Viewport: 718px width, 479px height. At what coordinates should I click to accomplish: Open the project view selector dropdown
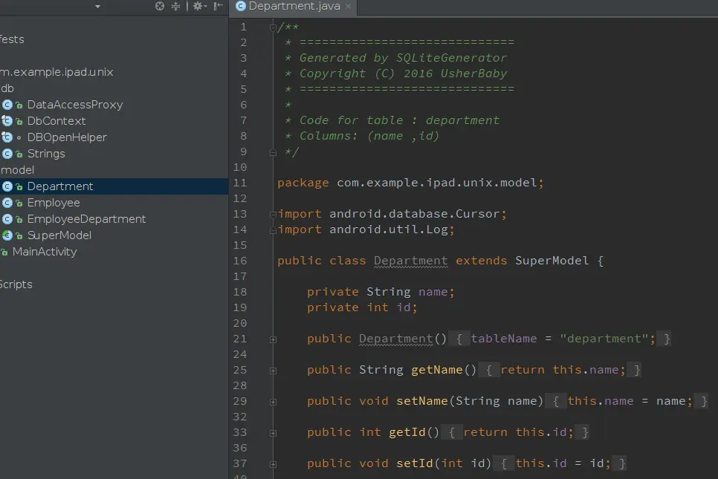point(97,6)
